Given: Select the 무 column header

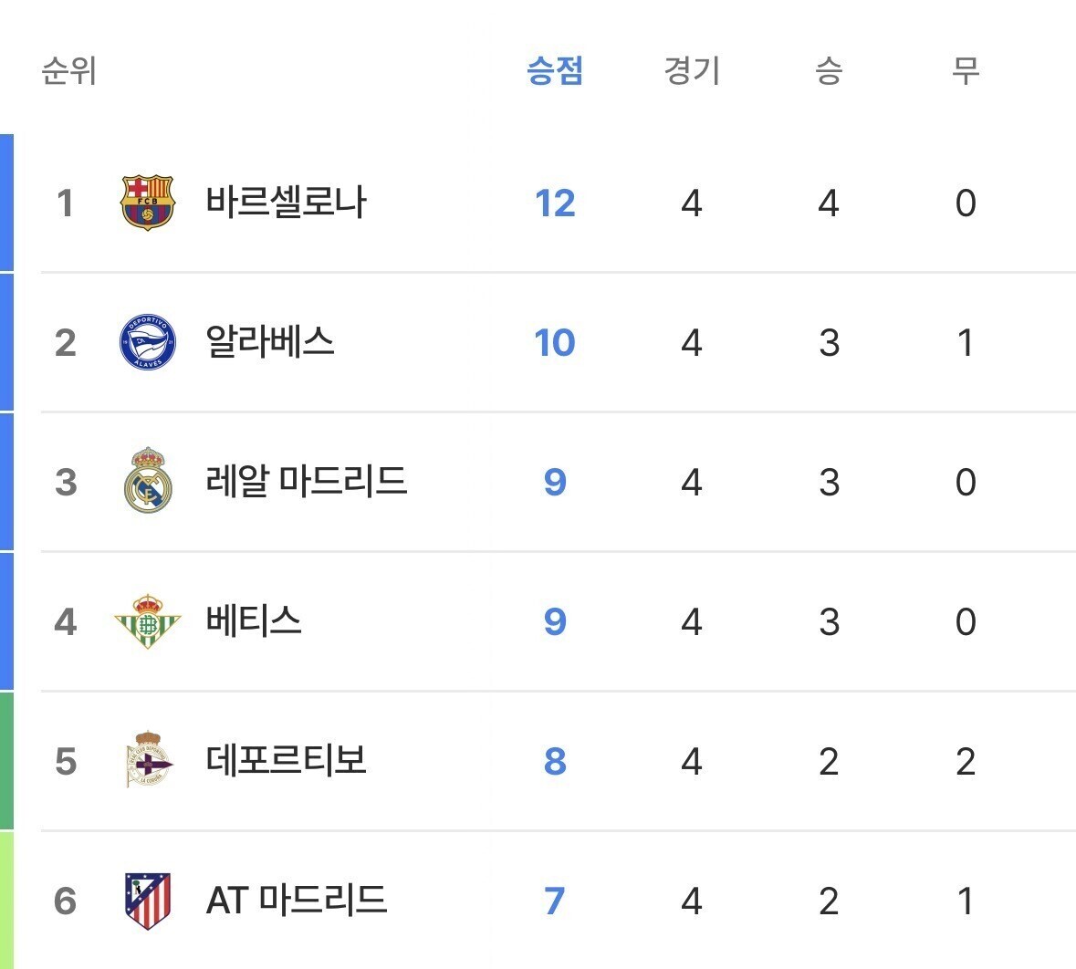Looking at the screenshot, I should click(x=965, y=70).
